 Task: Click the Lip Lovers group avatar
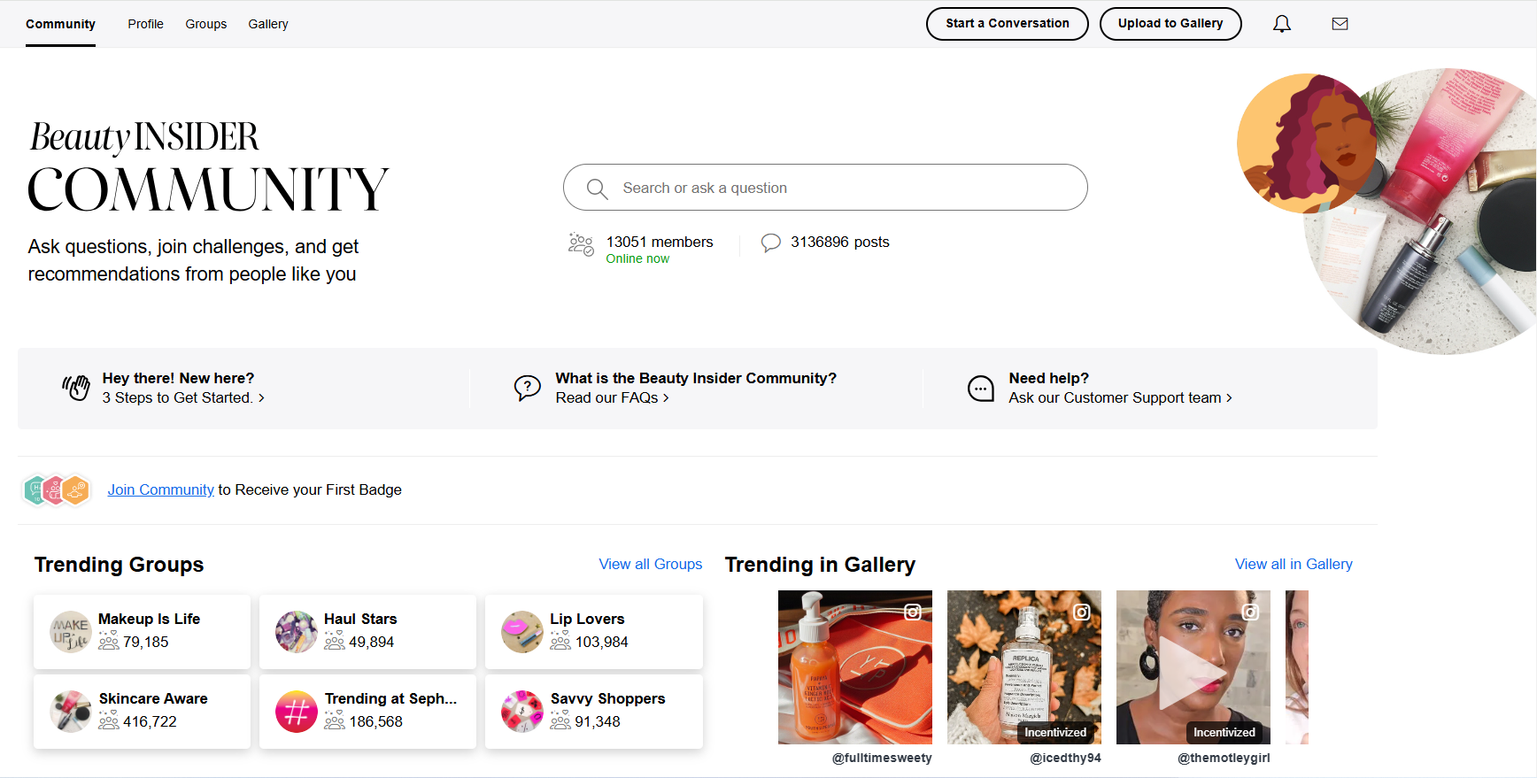point(522,632)
